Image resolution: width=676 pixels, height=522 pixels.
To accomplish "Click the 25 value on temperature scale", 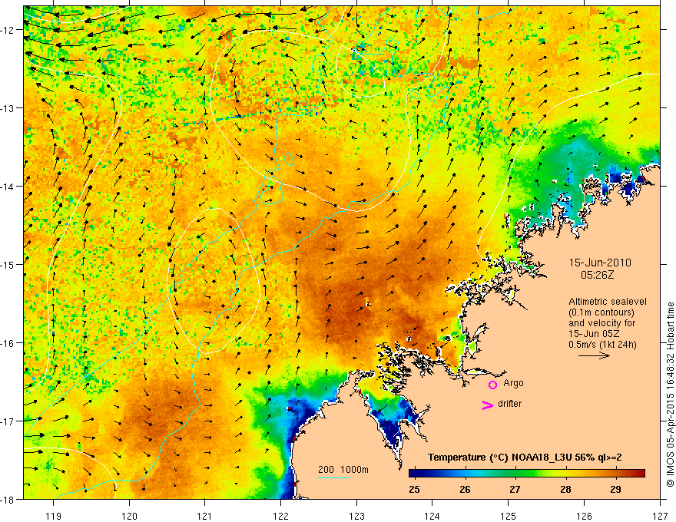I will 414,489.
